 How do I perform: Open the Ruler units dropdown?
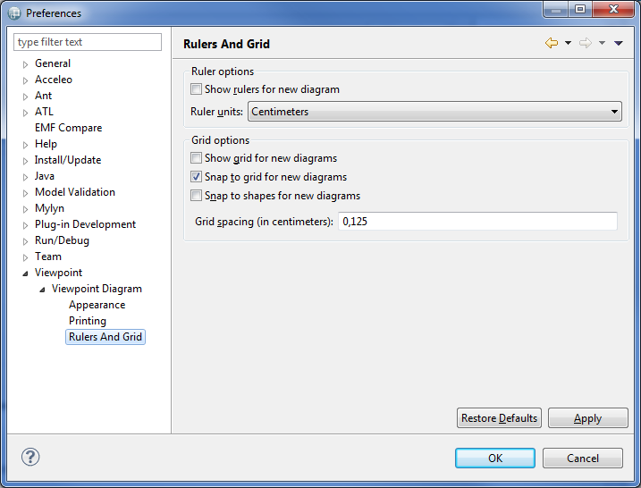tap(434, 112)
